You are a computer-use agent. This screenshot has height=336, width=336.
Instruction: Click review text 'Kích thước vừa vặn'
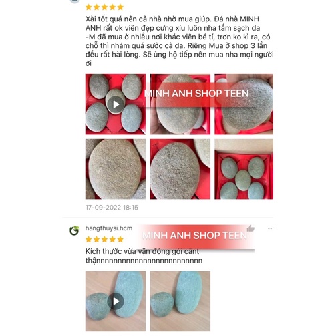tap(144, 256)
